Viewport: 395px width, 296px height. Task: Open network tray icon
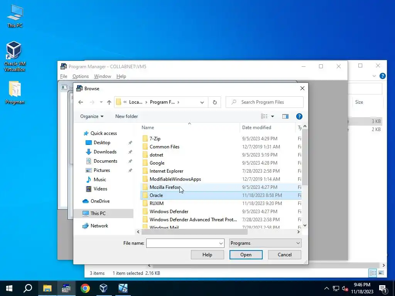click(x=336, y=288)
